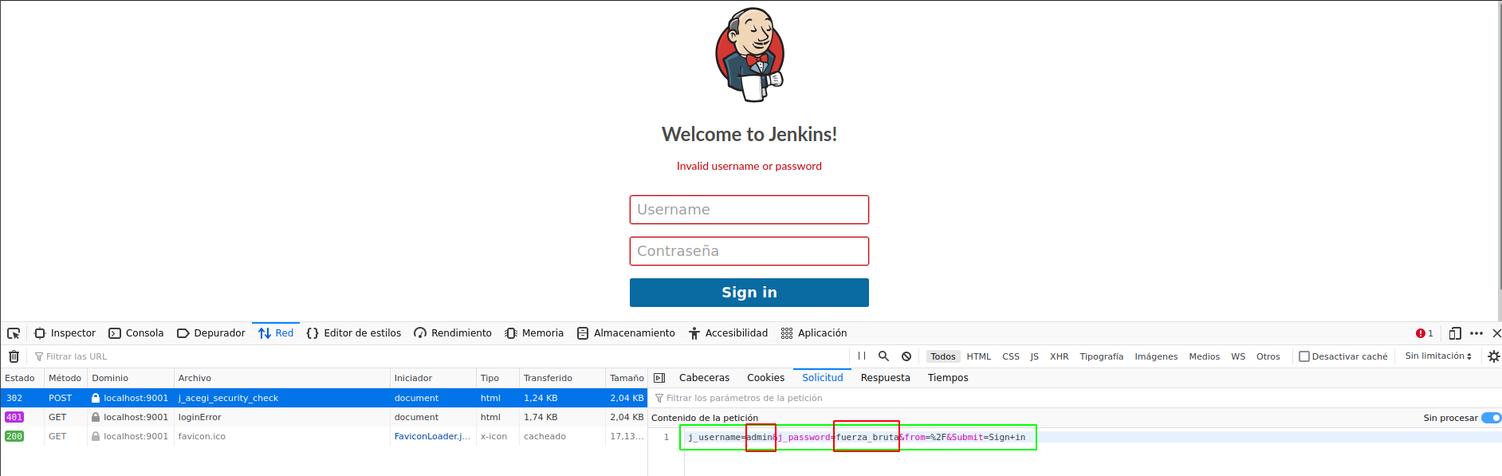The width and height of the screenshot is (1502, 476).
Task: Filter requests by Medios
Action: pos(1205,356)
